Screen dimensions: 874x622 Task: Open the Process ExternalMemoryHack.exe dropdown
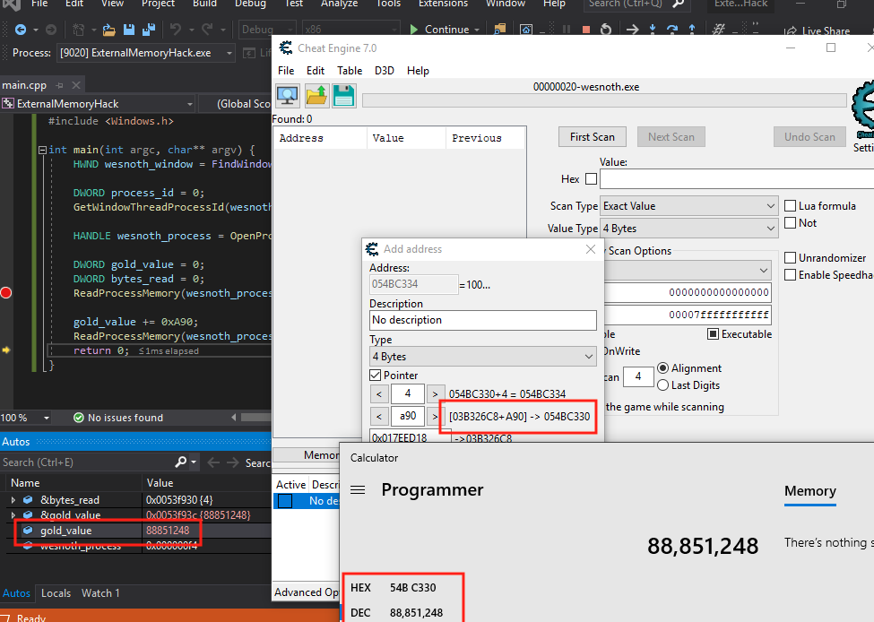[145, 53]
